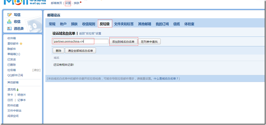
Task: Switch to the 常规 tab
Action: pos(52,24)
